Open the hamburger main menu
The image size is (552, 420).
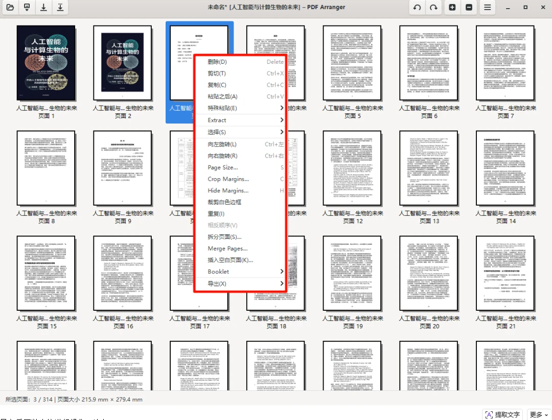487,7
